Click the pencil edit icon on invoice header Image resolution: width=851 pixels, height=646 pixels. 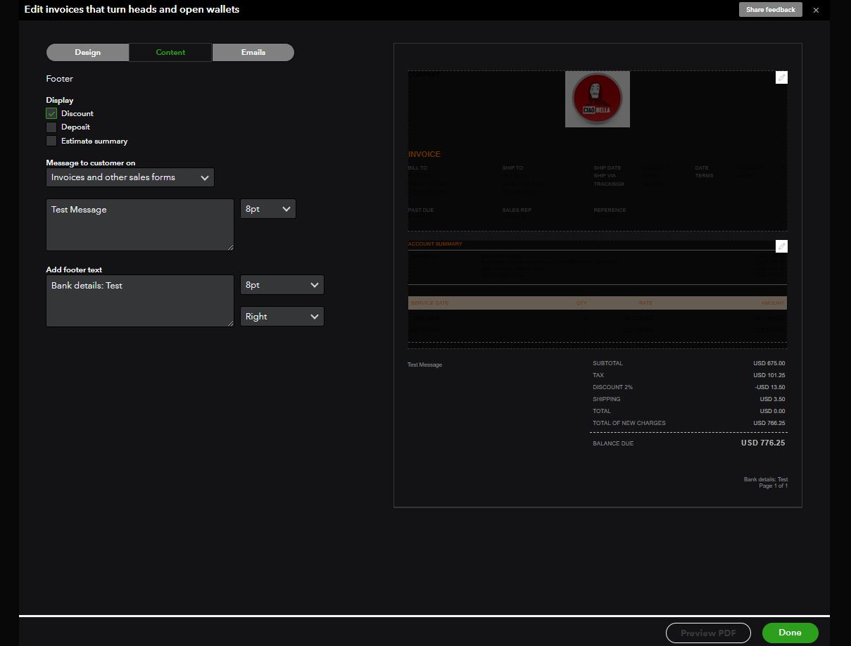coord(781,77)
